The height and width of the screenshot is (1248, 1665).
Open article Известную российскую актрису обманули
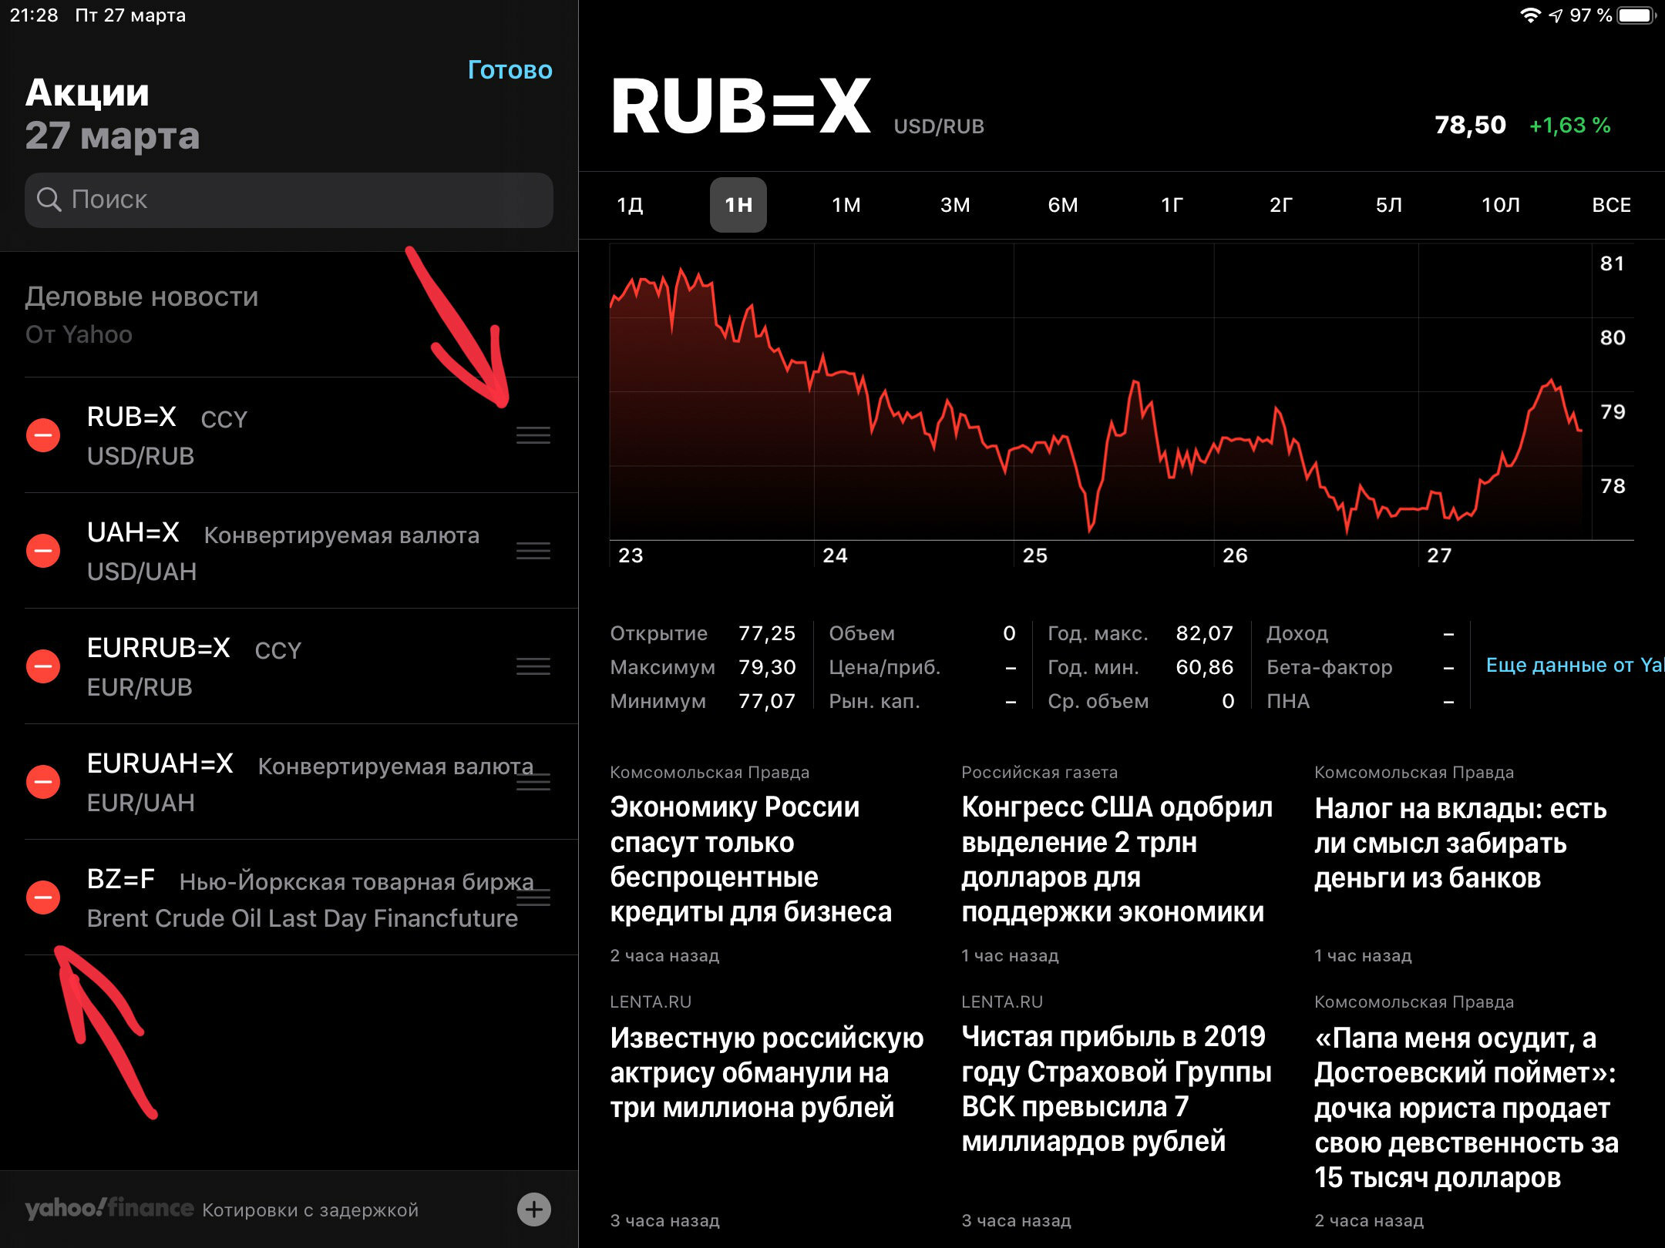coord(767,1072)
